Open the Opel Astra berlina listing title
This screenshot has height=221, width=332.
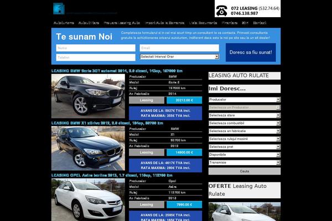click(x=112, y=175)
